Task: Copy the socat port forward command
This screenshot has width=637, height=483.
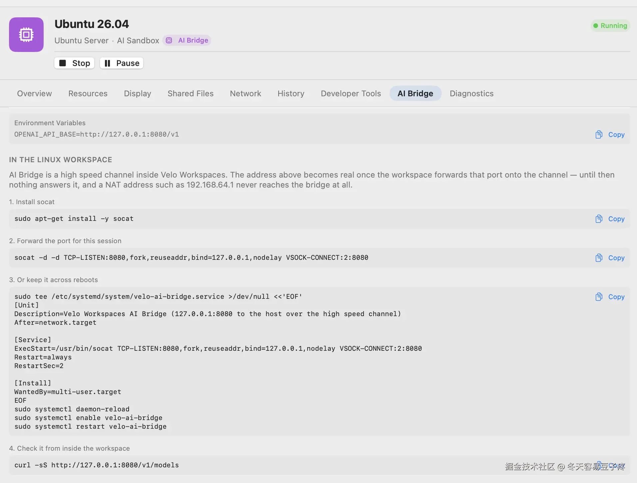Action: [x=610, y=258]
